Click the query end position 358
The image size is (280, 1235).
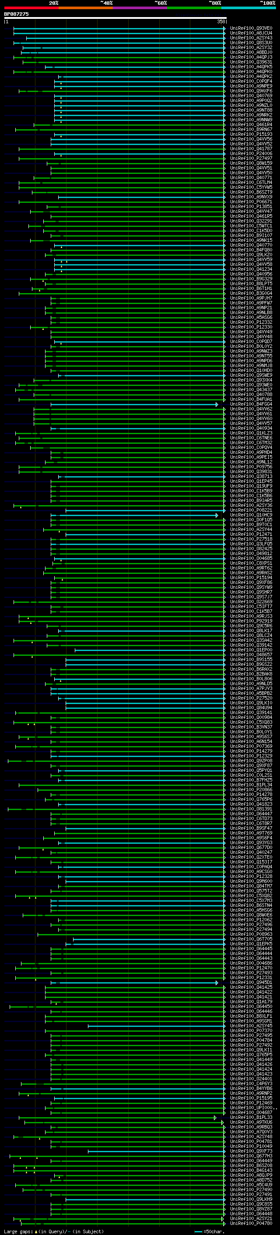point(220,21)
